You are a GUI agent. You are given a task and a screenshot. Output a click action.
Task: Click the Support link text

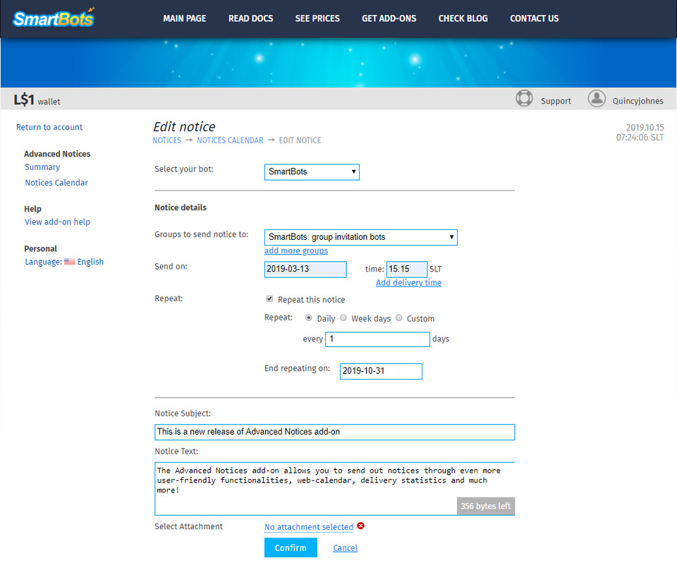(556, 101)
